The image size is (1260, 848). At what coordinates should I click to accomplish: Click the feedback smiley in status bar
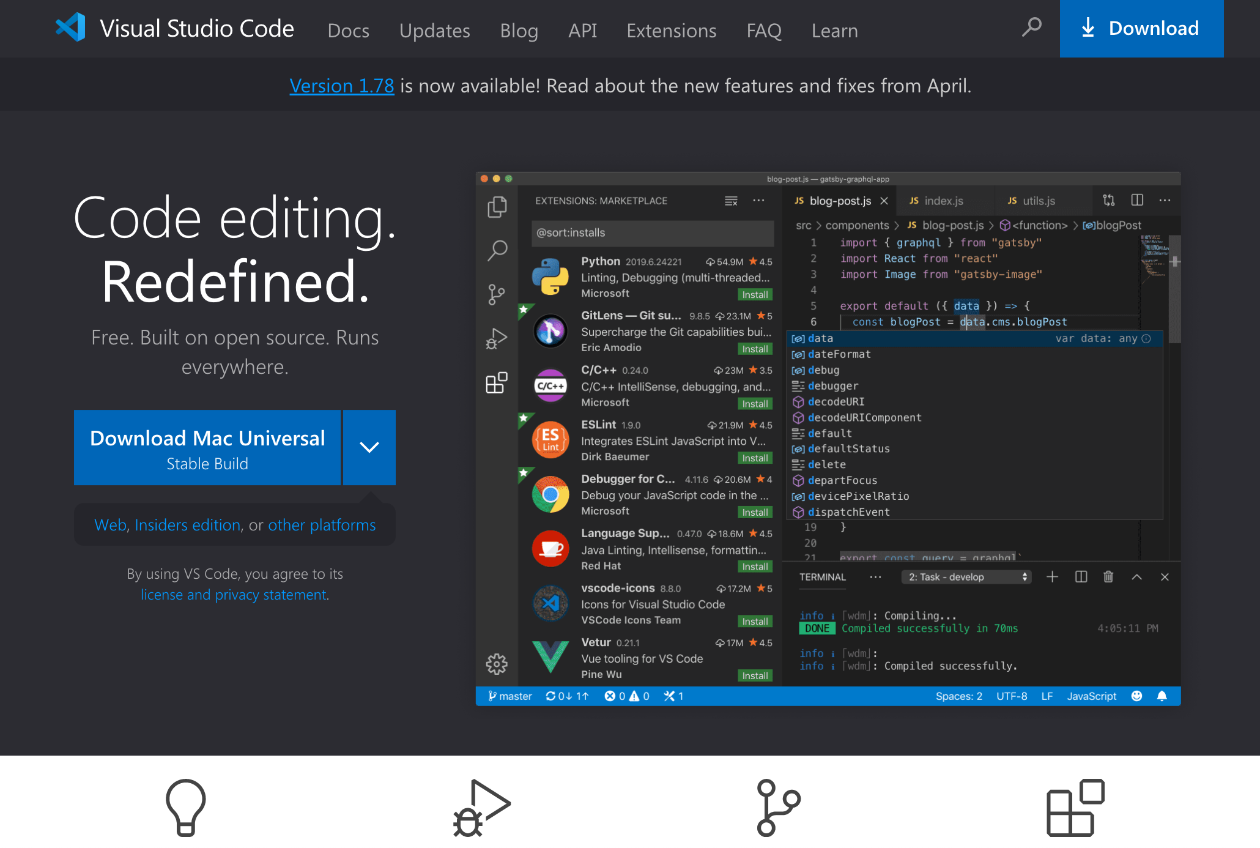click(x=1136, y=696)
